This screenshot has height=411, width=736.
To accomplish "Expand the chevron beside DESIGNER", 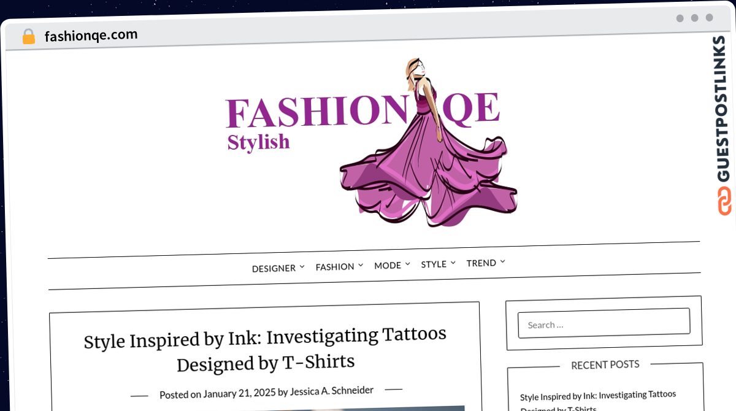I will [x=302, y=267].
